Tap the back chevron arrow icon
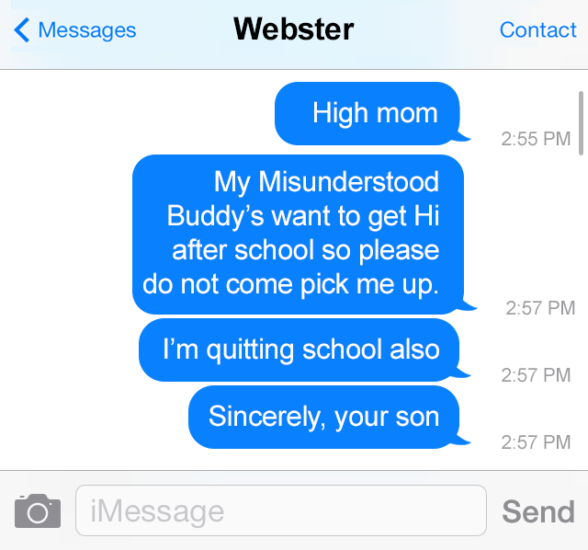Viewport: 588px width, 550px height. point(22,29)
